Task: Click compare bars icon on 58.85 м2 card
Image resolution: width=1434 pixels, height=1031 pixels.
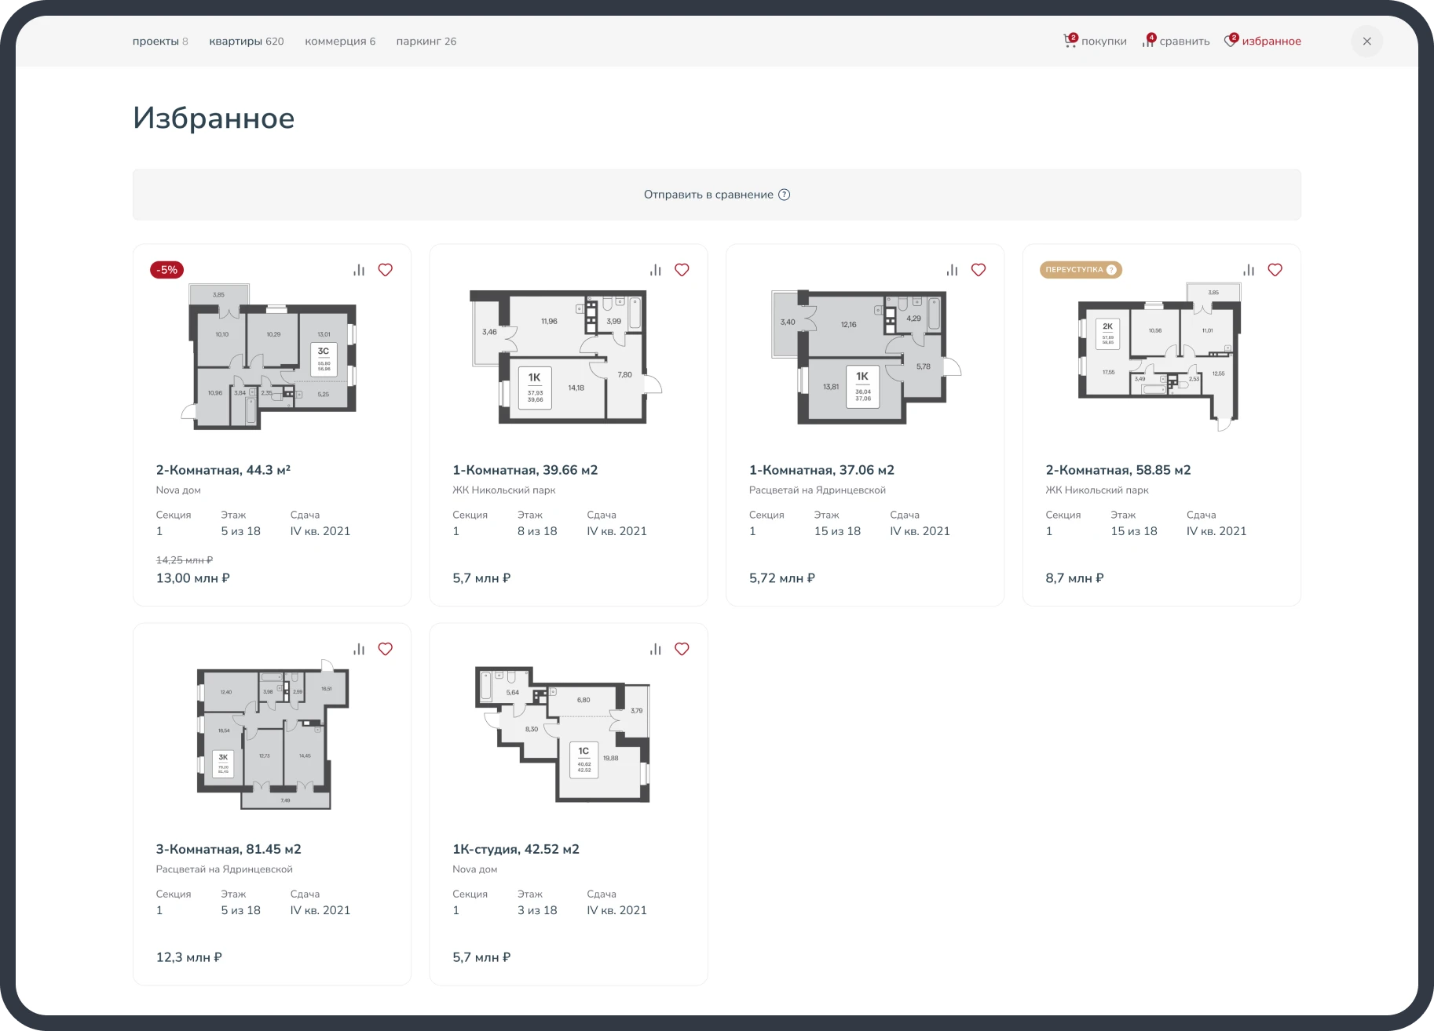Action: pos(1249,270)
